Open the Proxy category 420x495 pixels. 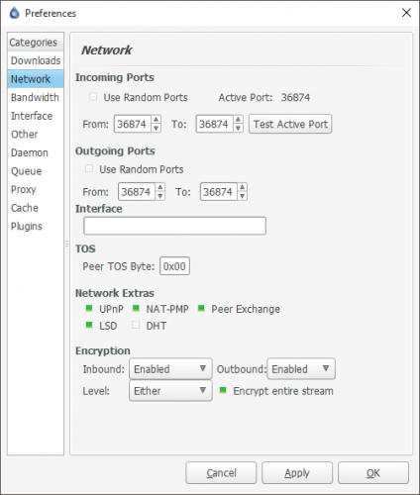tap(36, 189)
